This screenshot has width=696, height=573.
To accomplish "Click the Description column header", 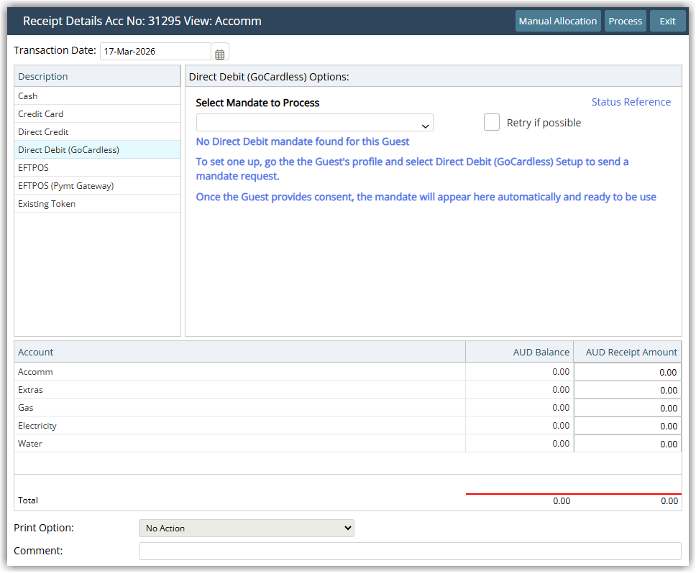I will [97, 76].
